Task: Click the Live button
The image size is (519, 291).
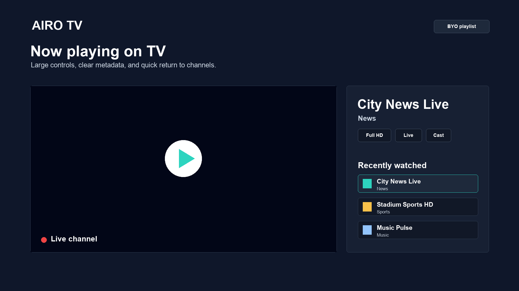Action: pyautogui.click(x=408, y=135)
